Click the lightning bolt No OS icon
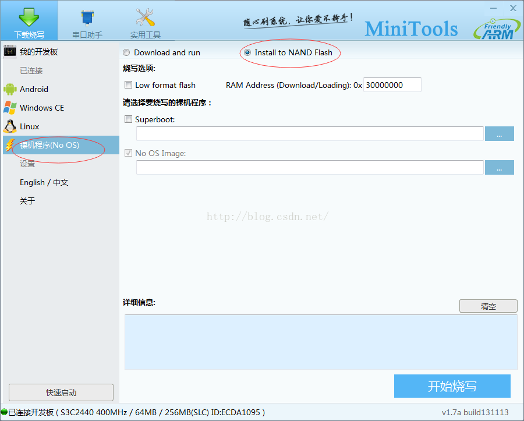 click(x=10, y=145)
